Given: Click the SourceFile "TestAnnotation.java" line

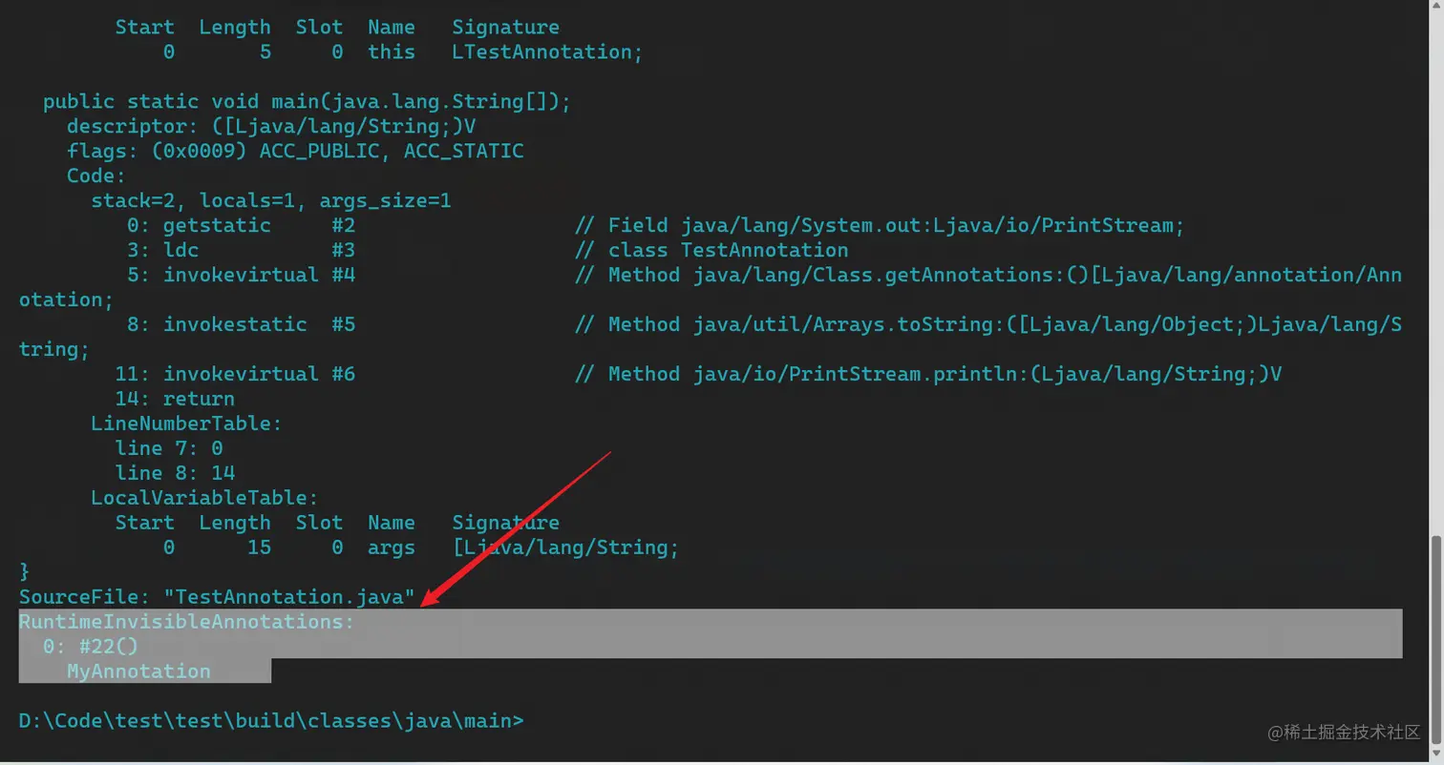Looking at the screenshot, I should [217, 597].
